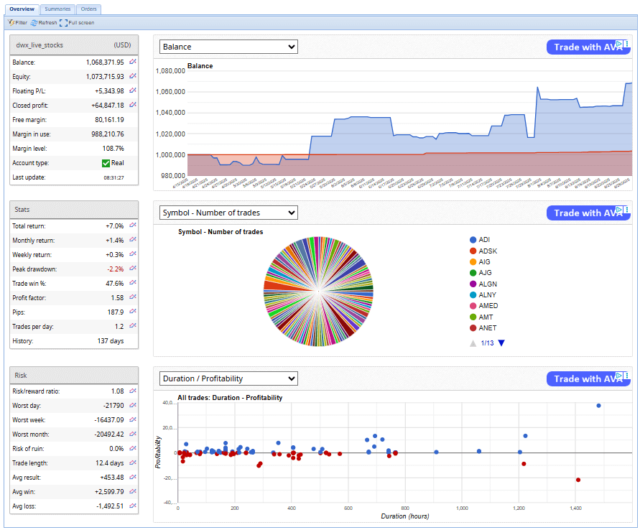Open chart icon for Total return

click(133, 226)
